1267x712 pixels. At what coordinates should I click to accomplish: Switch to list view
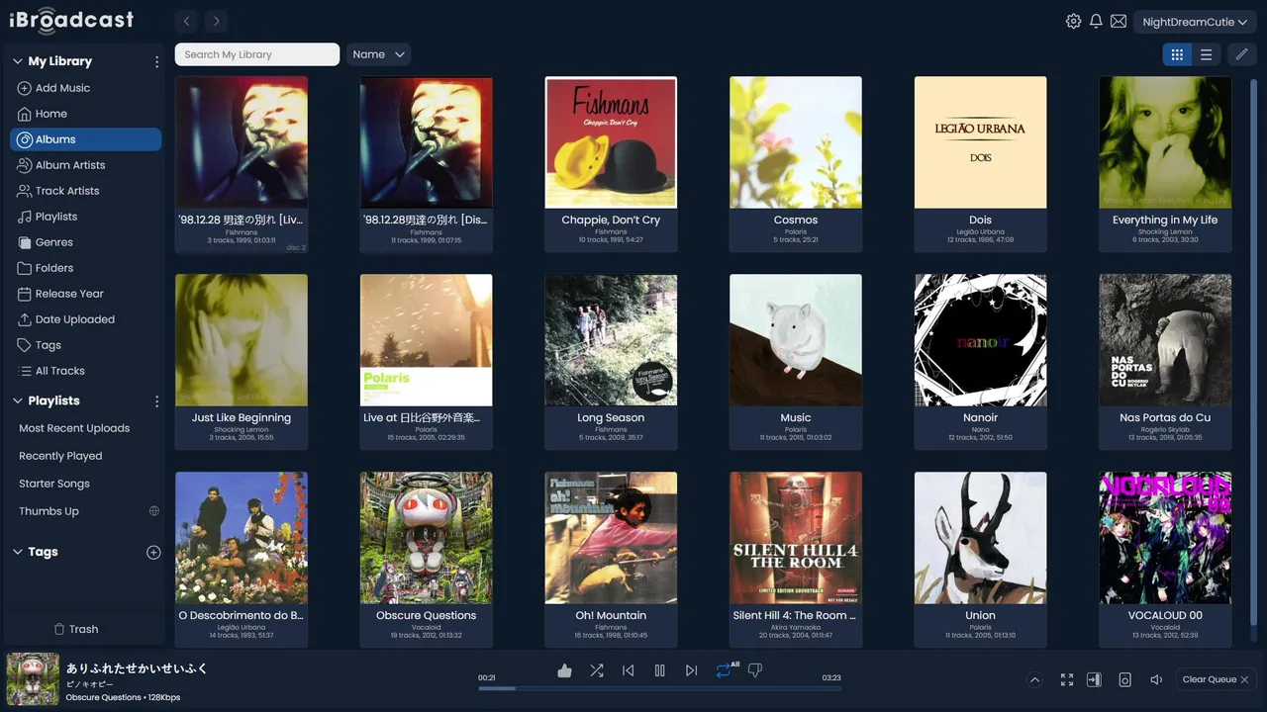coord(1206,54)
